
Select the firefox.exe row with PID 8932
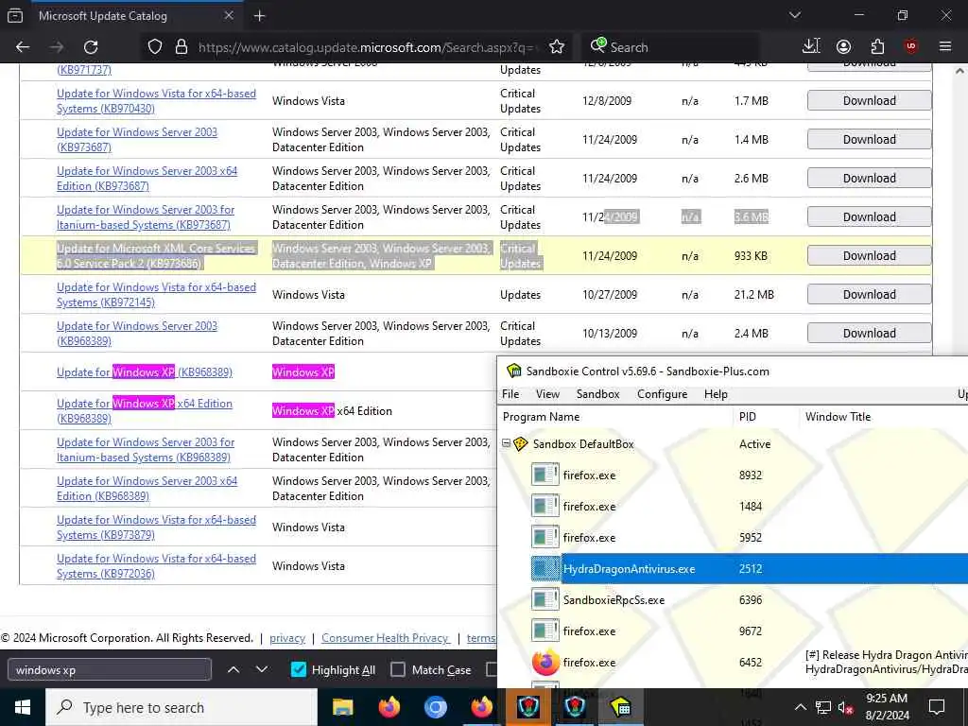(x=734, y=475)
